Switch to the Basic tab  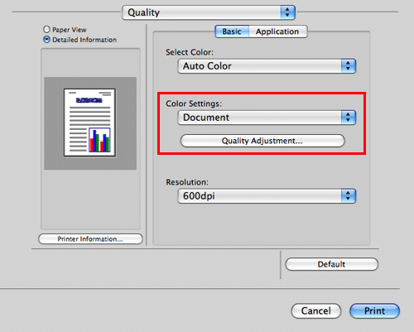pyautogui.click(x=232, y=31)
